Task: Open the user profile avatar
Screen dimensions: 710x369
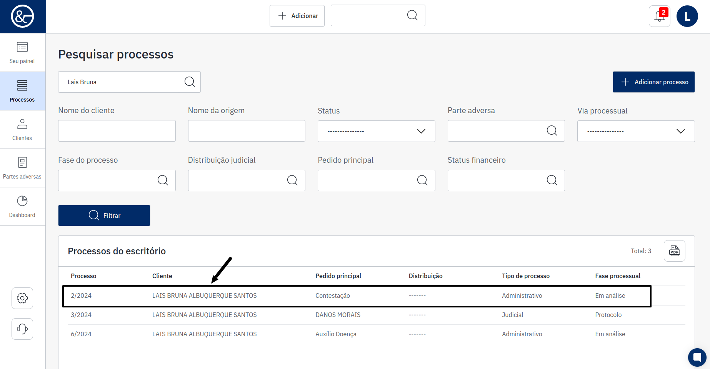Action: (x=687, y=16)
